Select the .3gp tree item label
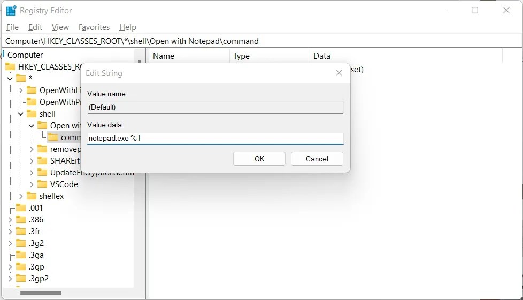 point(36,267)
